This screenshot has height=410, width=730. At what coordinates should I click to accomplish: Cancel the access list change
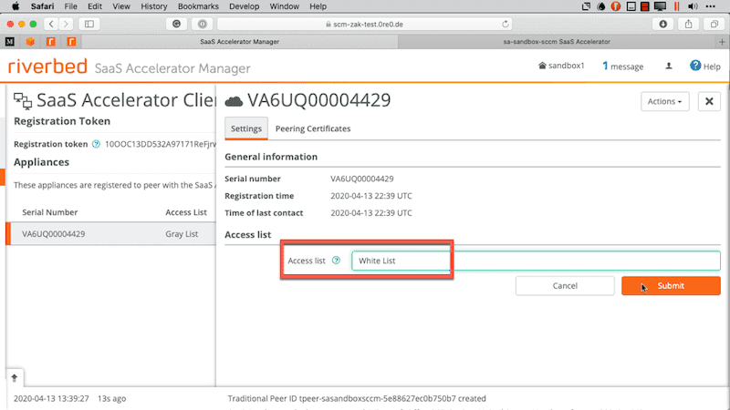click(x=565, y=286)
